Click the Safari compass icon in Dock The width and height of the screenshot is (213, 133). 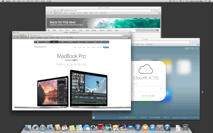pyautogui.click(x=43, y=128)
